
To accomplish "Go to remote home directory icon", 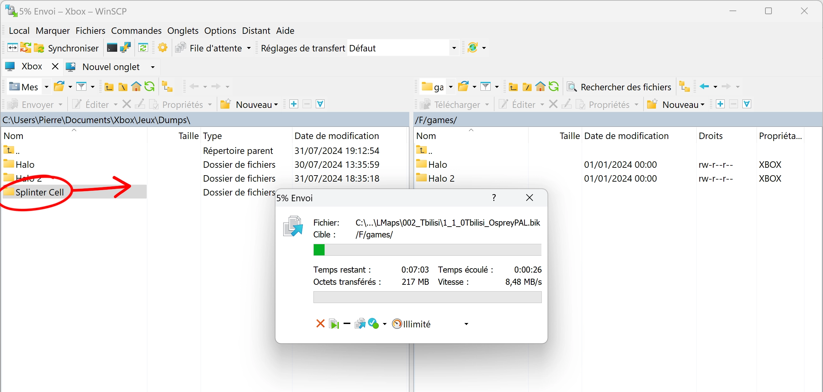I will point(540,87).
